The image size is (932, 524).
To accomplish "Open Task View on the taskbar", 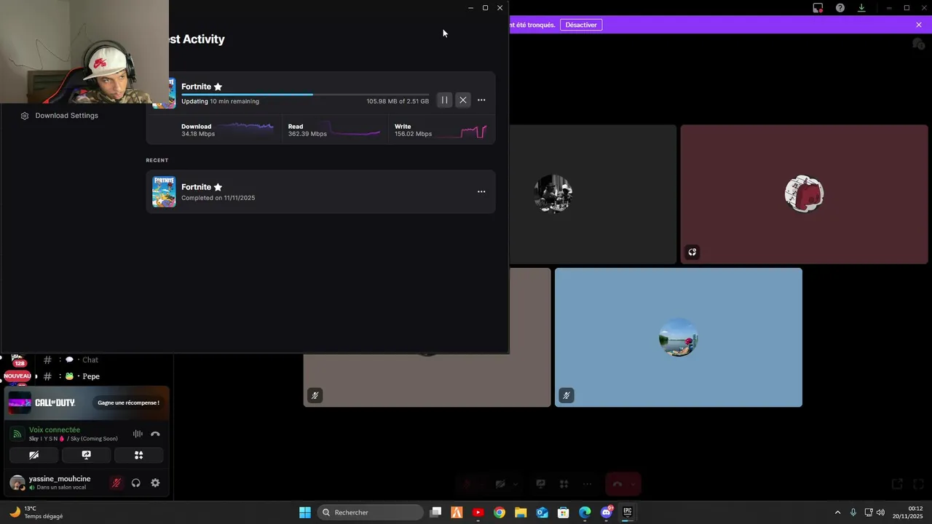I will point(435,512).
